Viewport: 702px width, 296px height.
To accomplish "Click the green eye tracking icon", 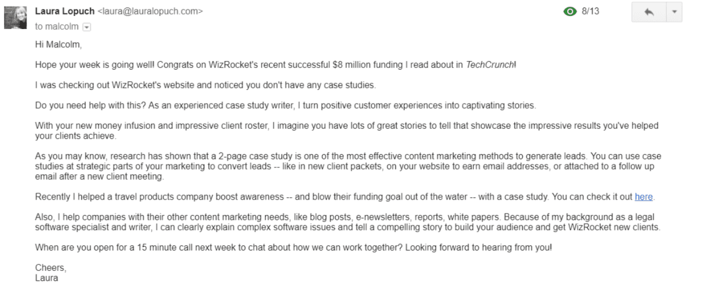I will 570,11.
